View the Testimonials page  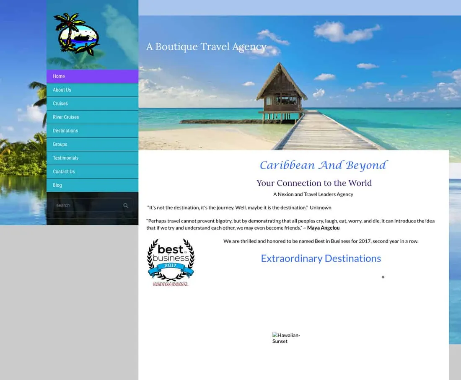(92, 158)
